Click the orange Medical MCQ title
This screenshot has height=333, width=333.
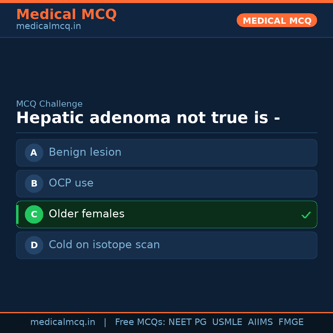pos(66,14)
